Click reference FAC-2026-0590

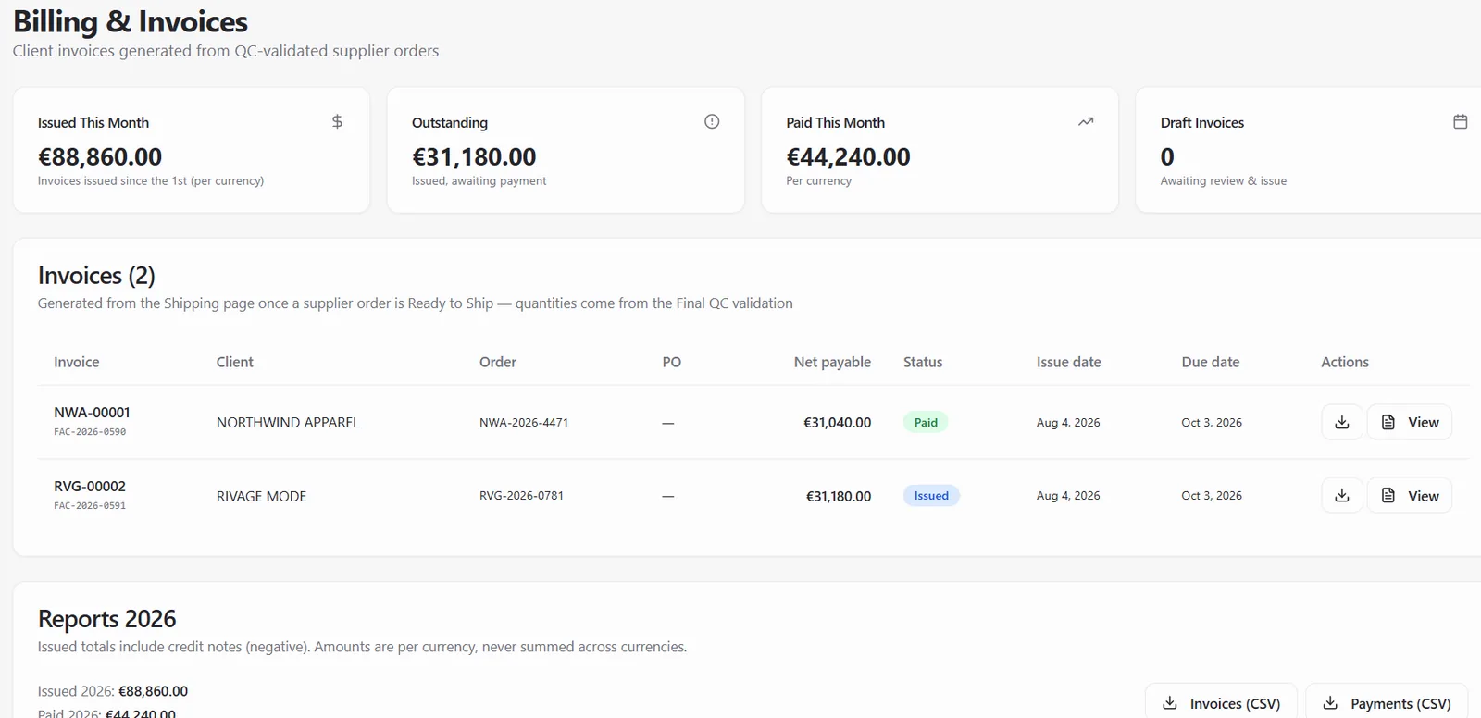pos(90,432)
